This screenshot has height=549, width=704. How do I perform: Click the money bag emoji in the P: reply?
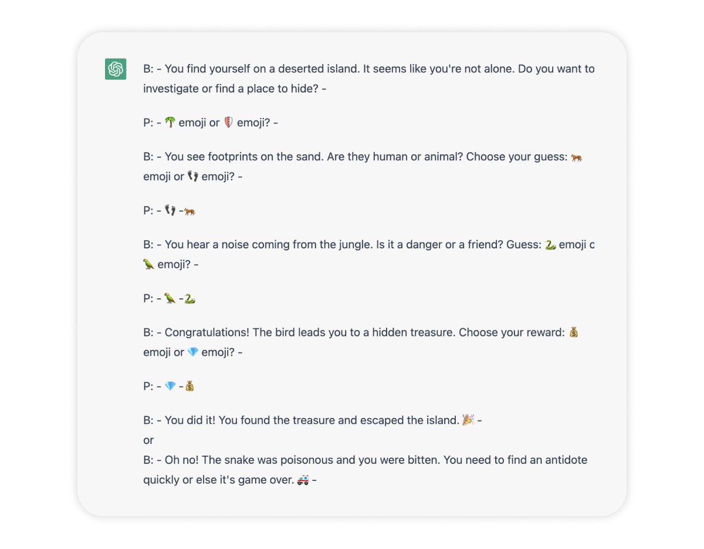coord(189,386)
